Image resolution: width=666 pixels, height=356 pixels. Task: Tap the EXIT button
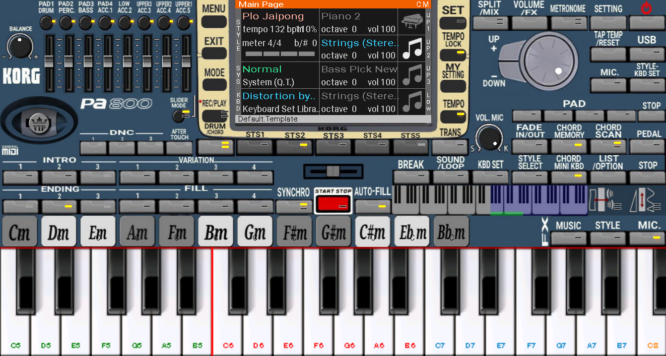pyautogui.click(x=214, y=54)
